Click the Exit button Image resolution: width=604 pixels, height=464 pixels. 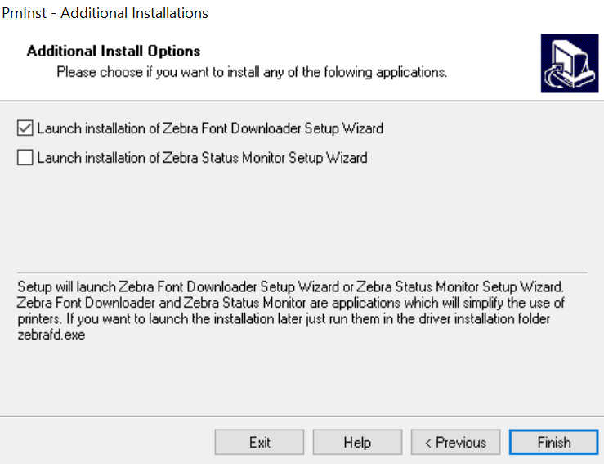click(x=259, y=443)
